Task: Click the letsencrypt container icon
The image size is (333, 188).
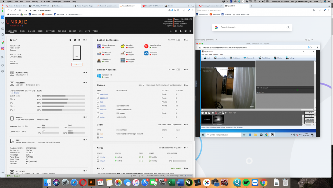Action: click(x=99, y=53)
